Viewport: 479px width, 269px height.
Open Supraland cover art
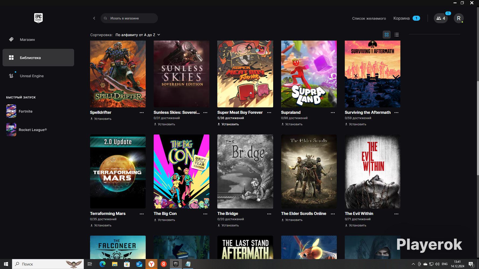309,74
